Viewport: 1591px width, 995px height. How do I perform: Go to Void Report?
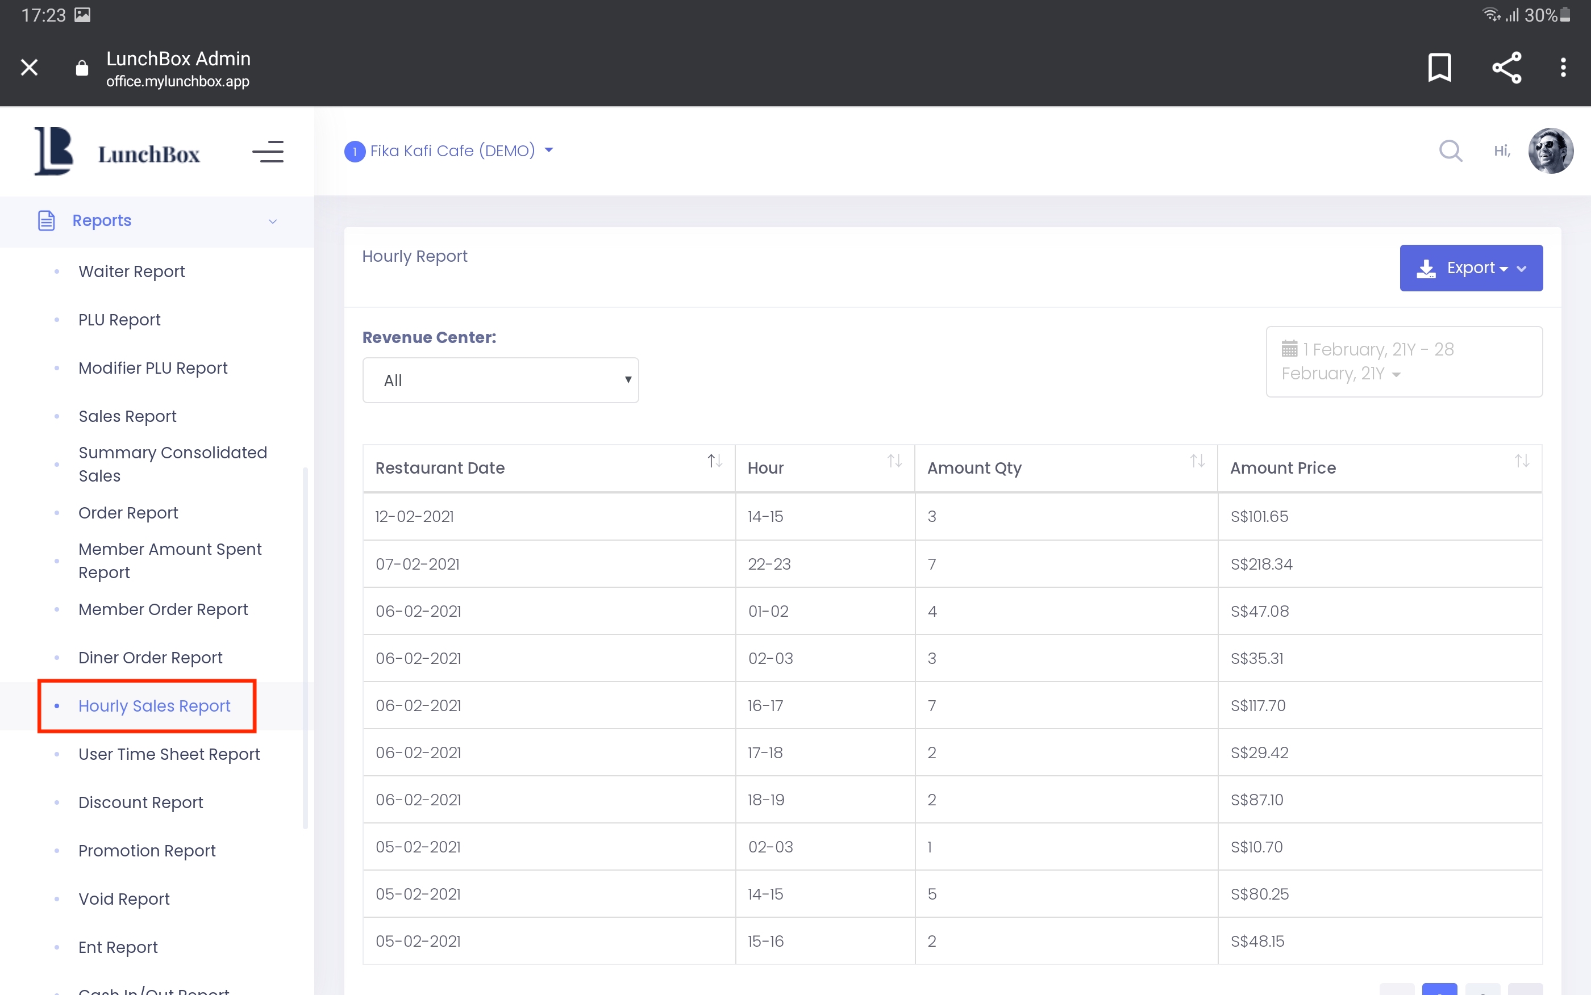124,899
